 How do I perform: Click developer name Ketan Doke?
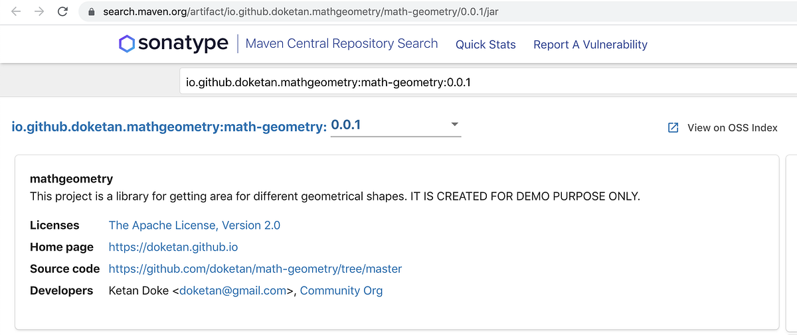point(139,291)
